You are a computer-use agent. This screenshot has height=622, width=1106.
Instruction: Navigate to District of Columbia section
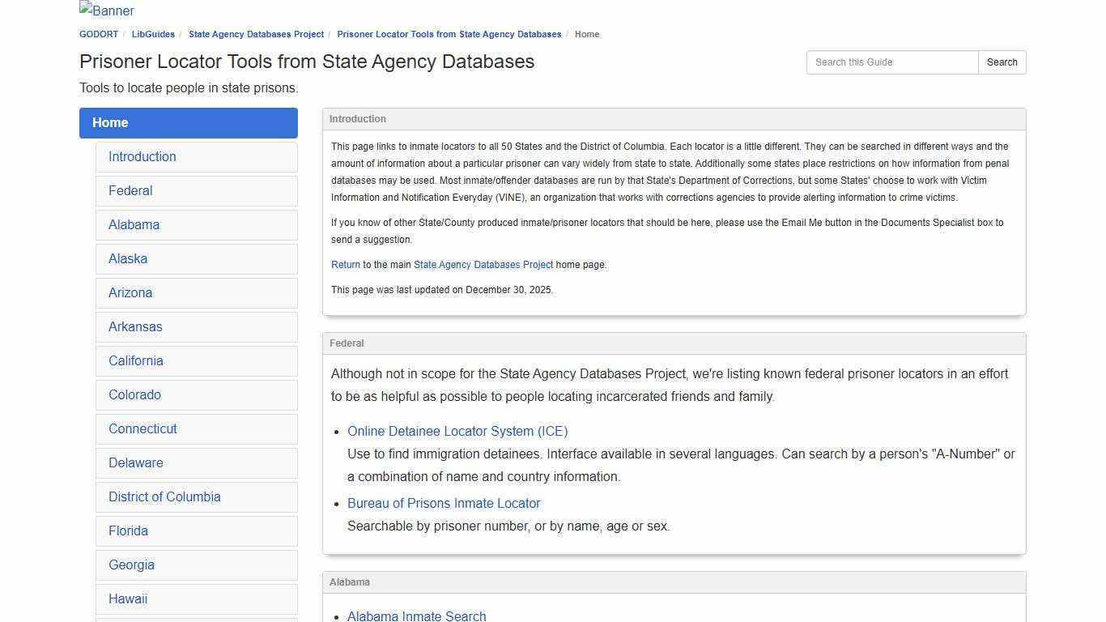click(164, 496)
